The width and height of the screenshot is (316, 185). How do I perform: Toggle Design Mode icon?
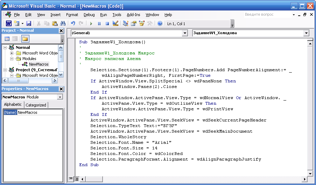(115, 23)
